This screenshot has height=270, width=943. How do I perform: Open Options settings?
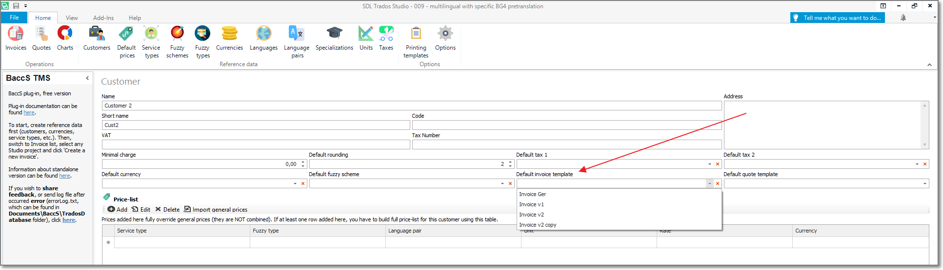point(445,38)
